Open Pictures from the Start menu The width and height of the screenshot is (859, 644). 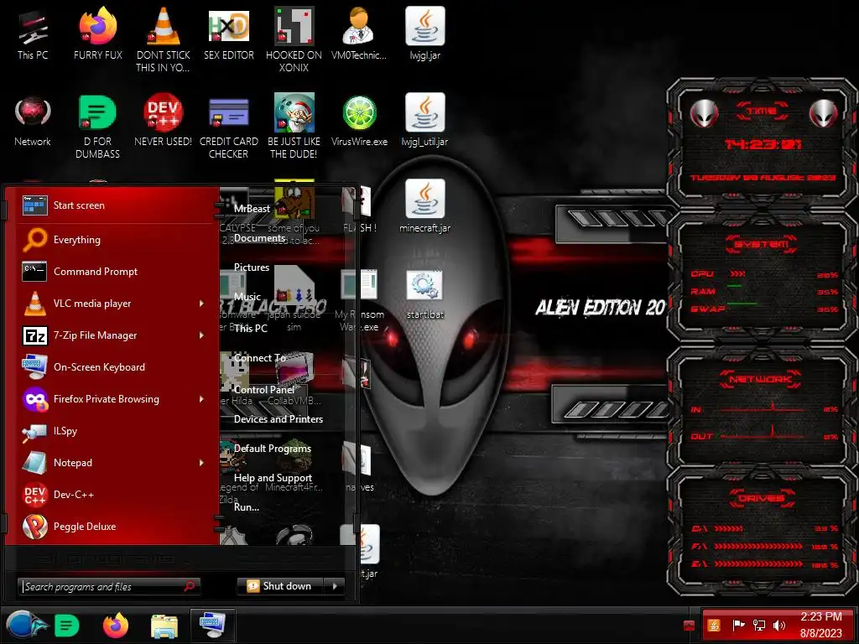coord(252,267)
